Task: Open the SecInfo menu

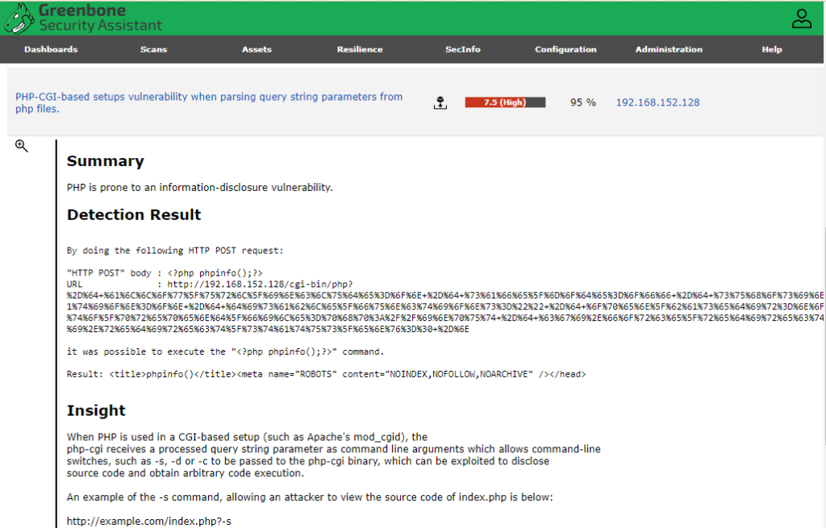Action: (462, 49)
